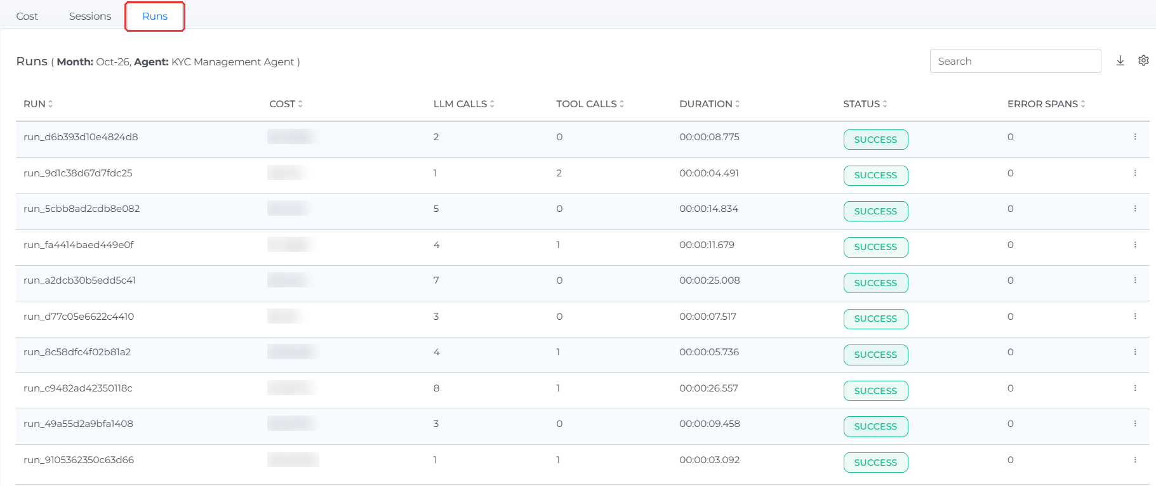Click SUCCESS badge for run_c9482ad42350118c
1156x486 pixels.
point(875,391)
